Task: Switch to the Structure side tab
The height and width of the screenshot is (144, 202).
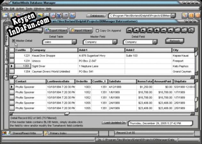Action: coord(6,55)
